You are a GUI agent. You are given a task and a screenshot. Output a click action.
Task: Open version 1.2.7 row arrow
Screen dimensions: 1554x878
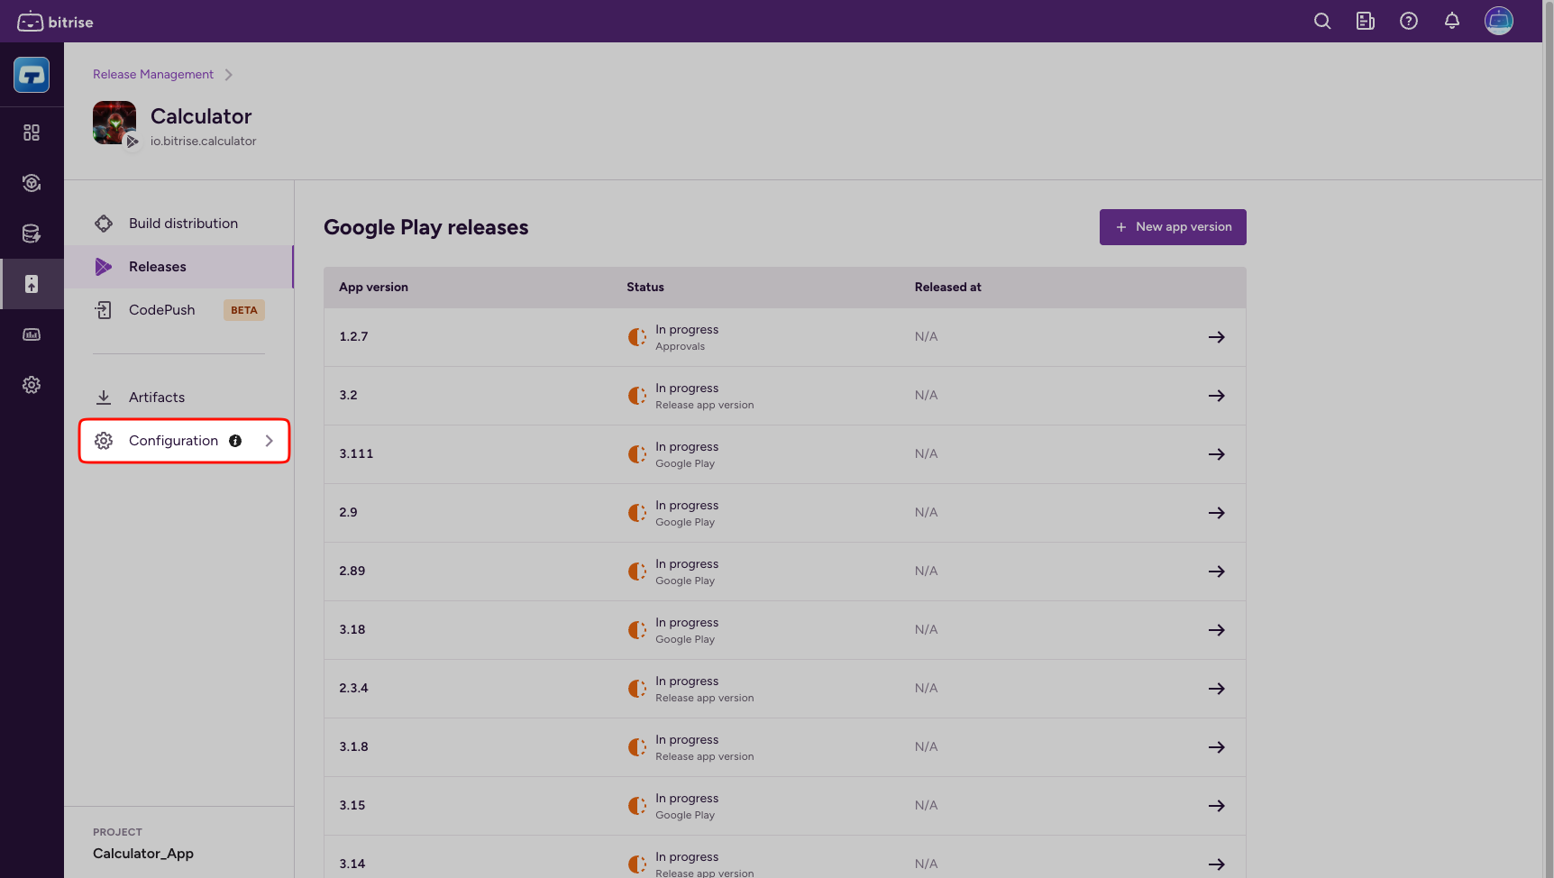point(1216,337)
